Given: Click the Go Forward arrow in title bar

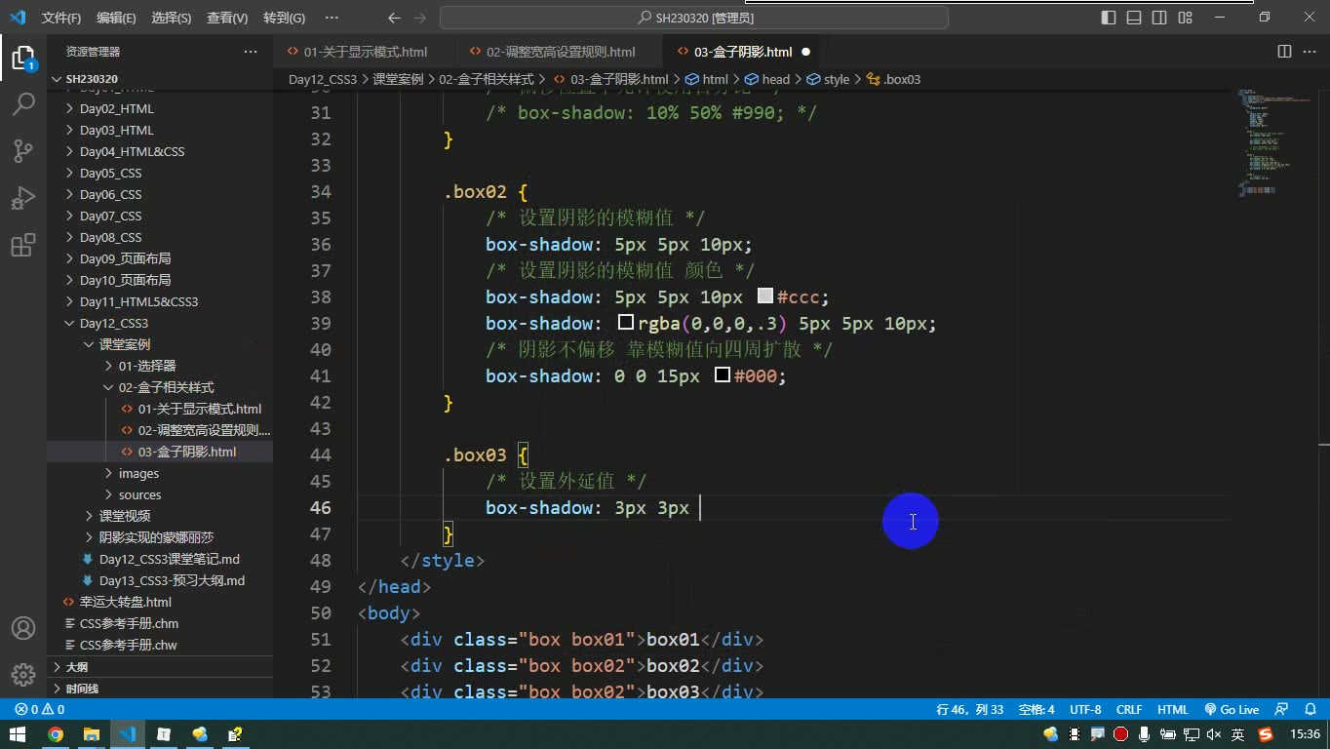Looking at the screenshot, I should [x=421, y=18].
